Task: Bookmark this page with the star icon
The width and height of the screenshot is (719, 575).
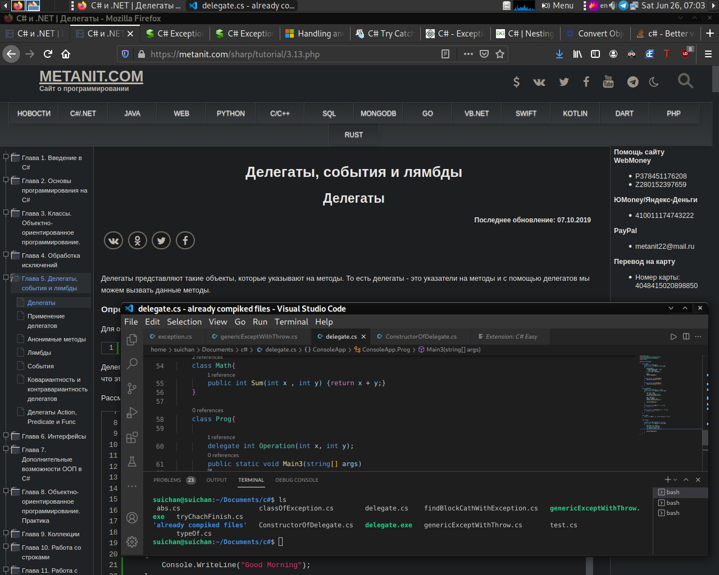Action: click(500, 54)
